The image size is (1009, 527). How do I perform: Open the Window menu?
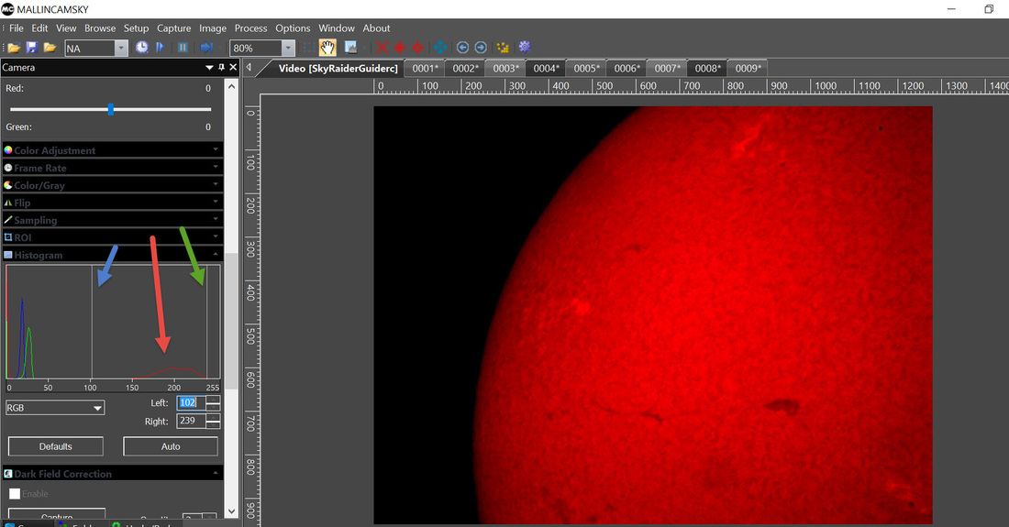(337, 28)
